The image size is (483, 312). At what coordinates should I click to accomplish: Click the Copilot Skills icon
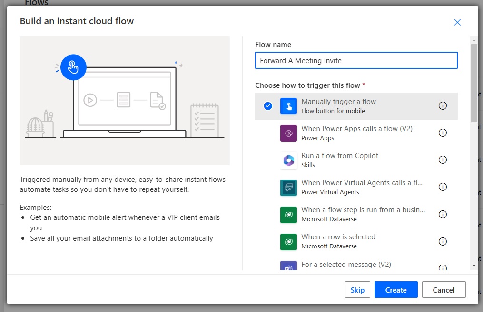(x=288, y=161)
